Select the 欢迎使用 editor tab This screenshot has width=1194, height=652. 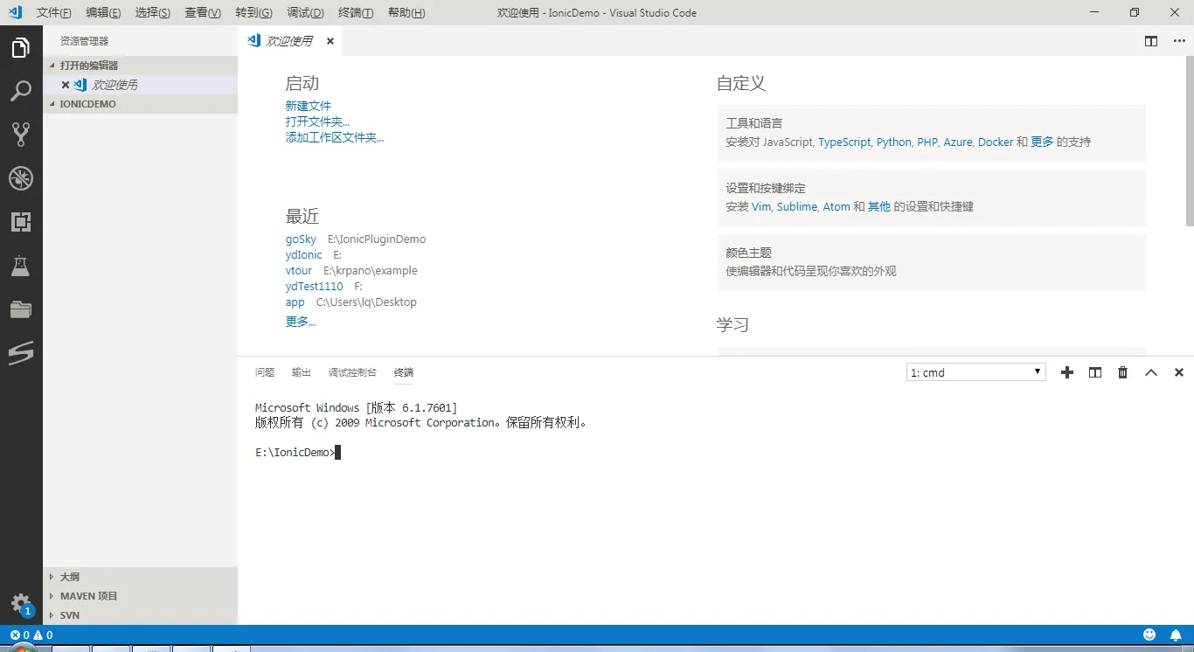click(289, 41)
